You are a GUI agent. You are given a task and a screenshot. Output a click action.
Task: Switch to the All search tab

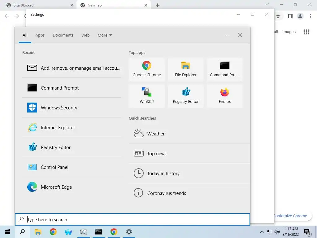tap(25, 35)
